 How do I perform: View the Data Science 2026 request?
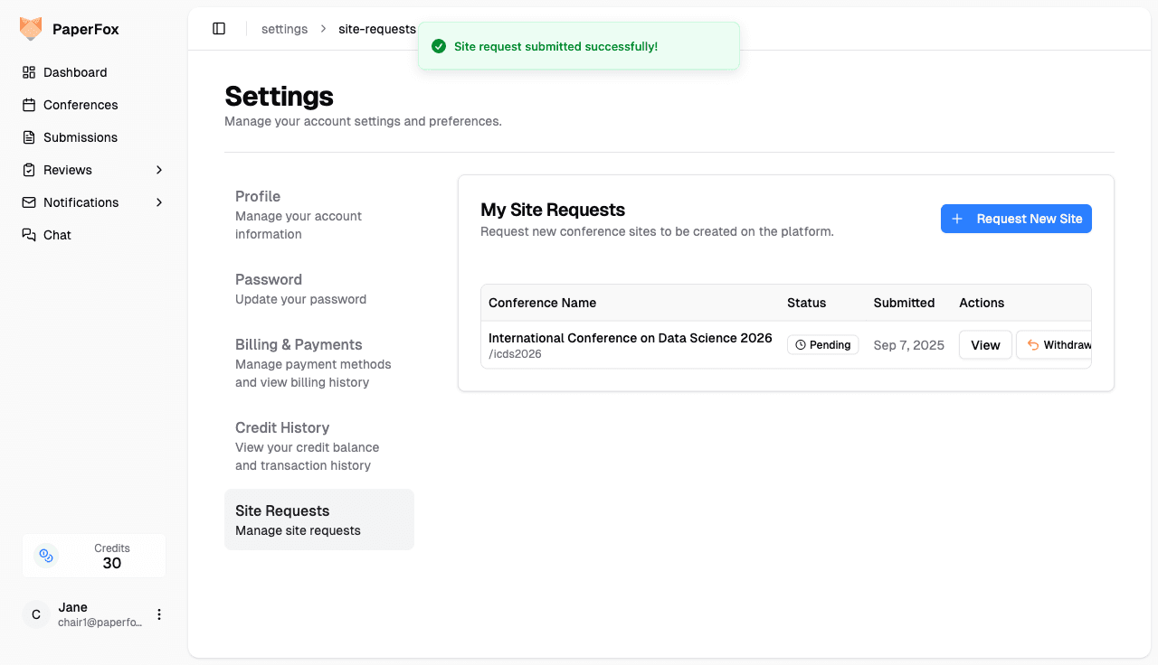pos(985,345)
